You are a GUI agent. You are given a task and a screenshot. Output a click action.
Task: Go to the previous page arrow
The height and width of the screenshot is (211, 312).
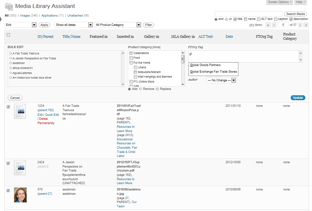274,25
